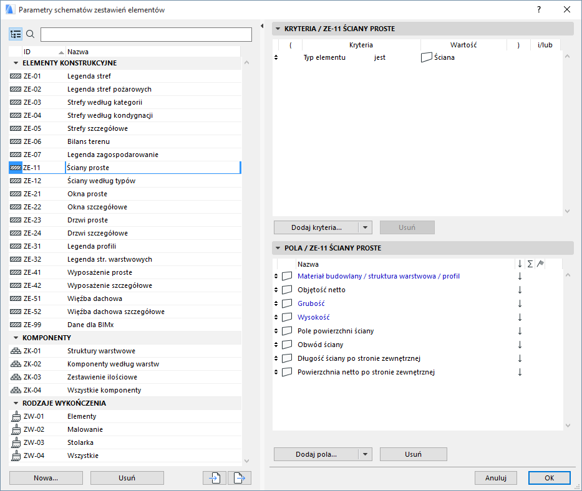This screenshot has width=582, height=491.
Task: Click the component icon of ZK-03
Action: pyautogui.click(x=16, y=377)
